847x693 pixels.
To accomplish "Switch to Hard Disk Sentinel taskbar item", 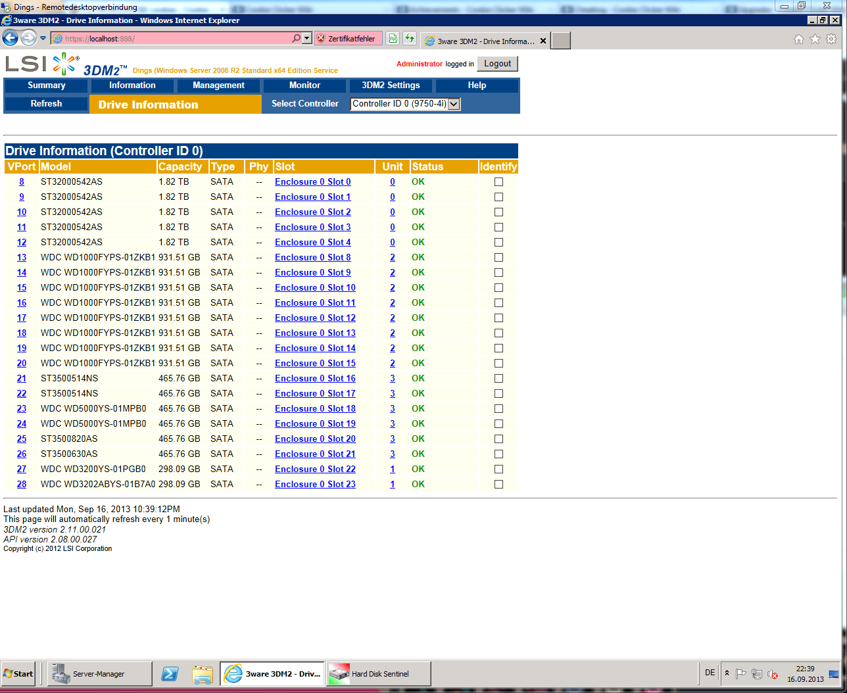I will (379, 673).
